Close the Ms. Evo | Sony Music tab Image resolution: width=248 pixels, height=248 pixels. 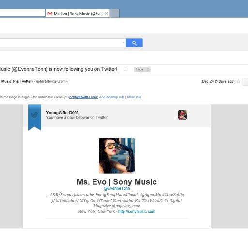(x=107, y=13)
